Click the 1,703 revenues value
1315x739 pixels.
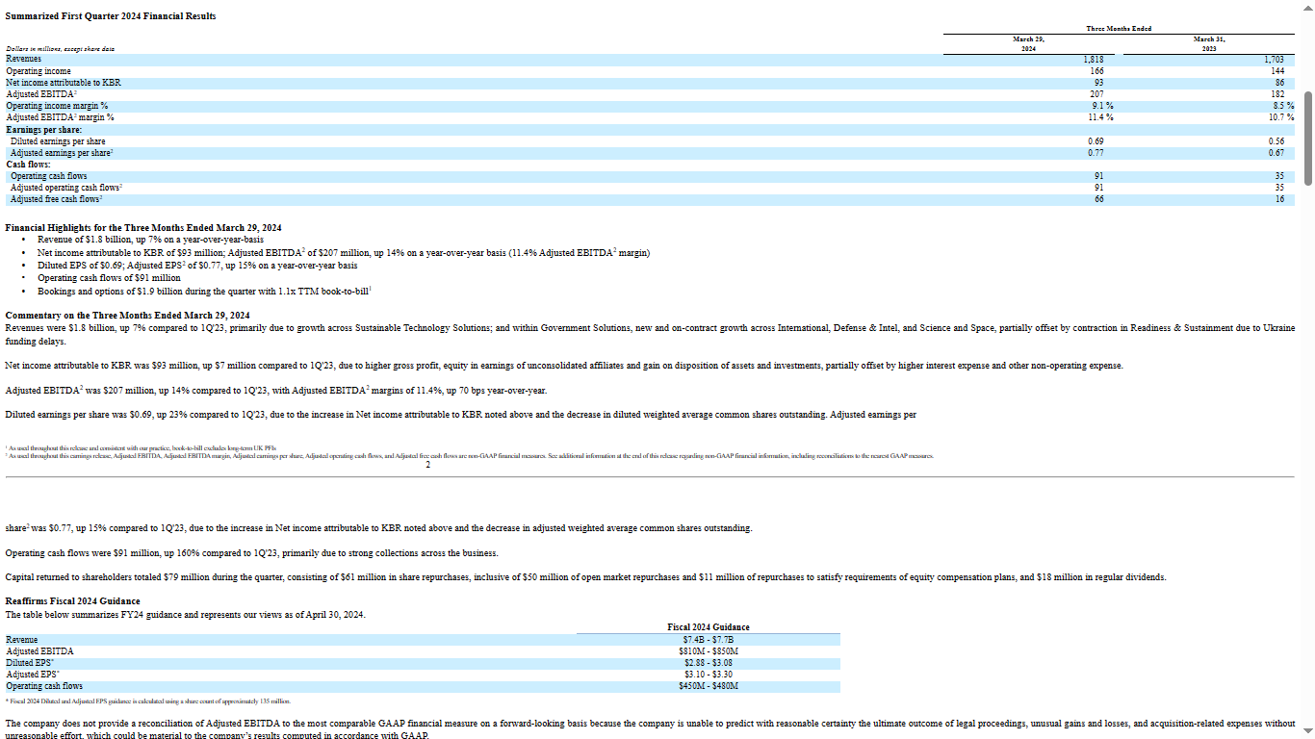1275,60
